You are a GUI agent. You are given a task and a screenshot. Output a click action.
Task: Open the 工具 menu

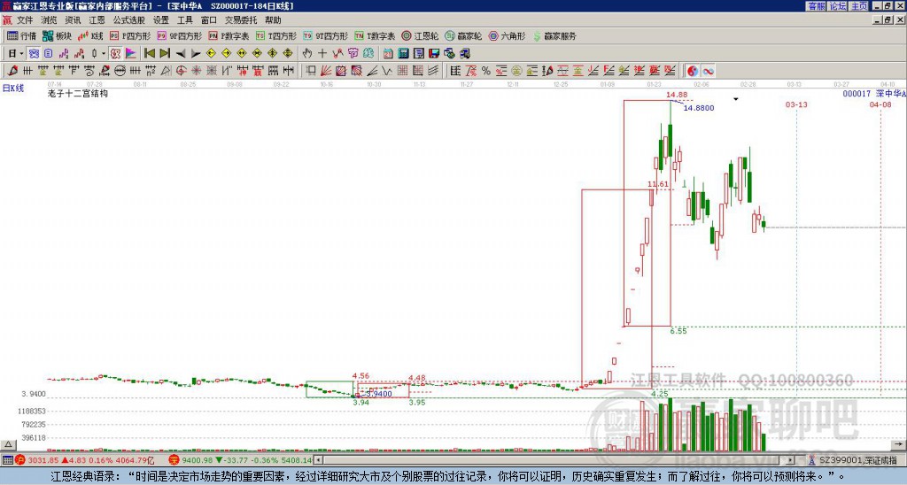point(184,20)
